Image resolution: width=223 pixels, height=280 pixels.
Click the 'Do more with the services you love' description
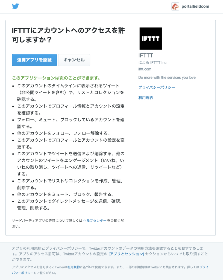click(x=167, y=77)
